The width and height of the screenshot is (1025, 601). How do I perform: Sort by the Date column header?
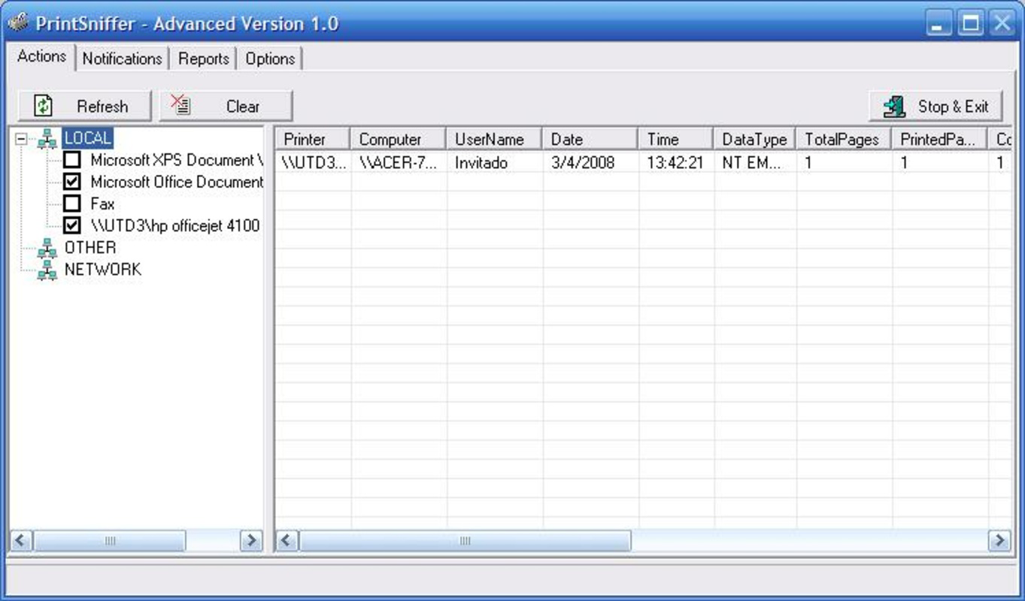pyautogui.click(x=590, y=139)
